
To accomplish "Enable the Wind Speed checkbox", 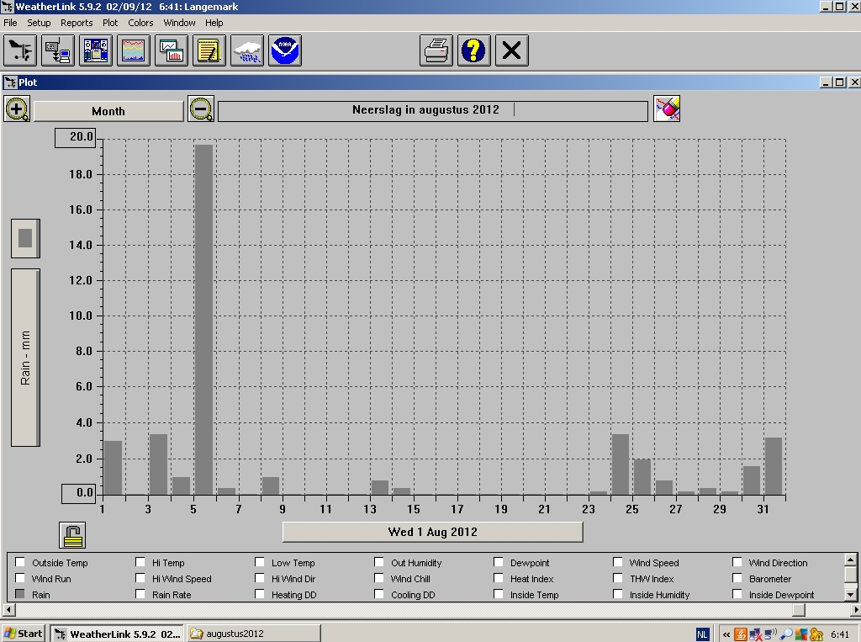I will click(618, 562).
